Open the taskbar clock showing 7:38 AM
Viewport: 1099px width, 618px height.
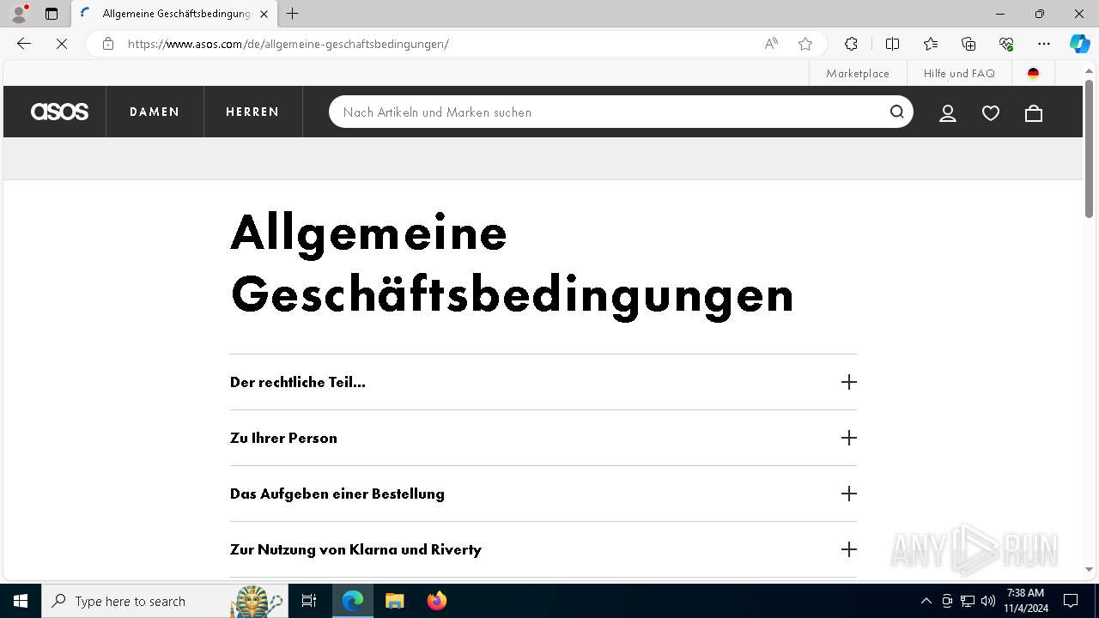[x=1027, y=601]
